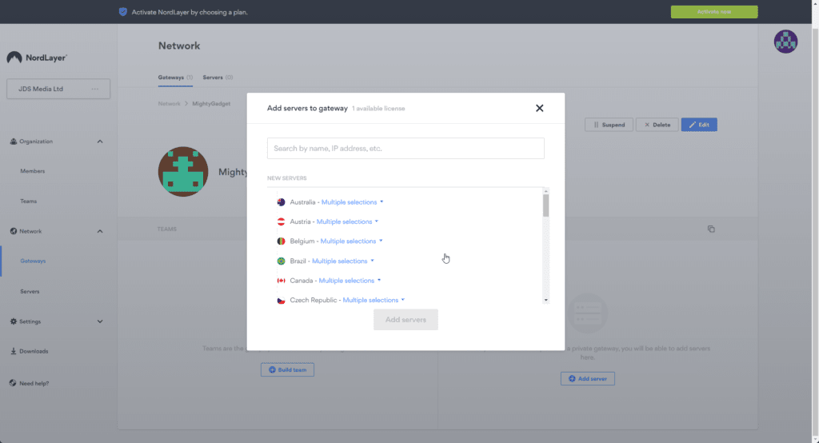The image size is (819, 443).
Task: Click the user avatar icon top right
Action: pos(785,42)
